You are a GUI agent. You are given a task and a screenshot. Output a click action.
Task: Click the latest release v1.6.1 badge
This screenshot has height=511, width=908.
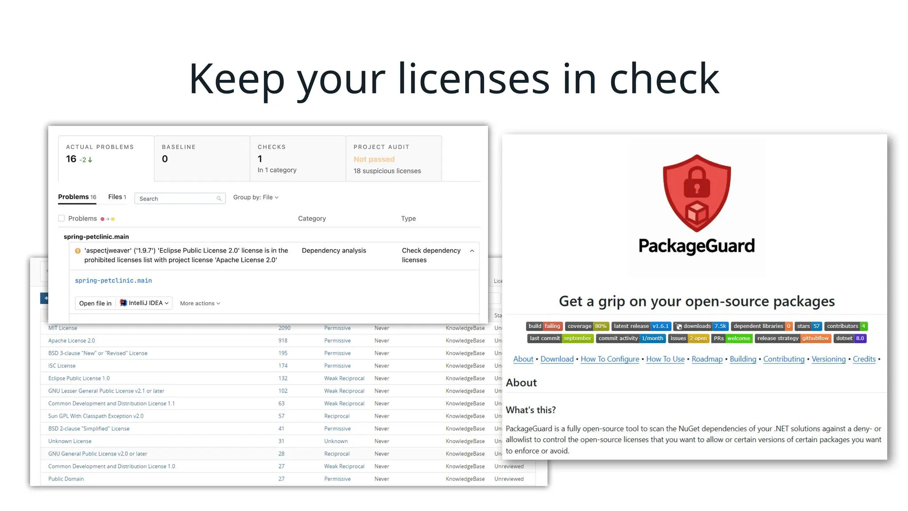coord(641,326)
